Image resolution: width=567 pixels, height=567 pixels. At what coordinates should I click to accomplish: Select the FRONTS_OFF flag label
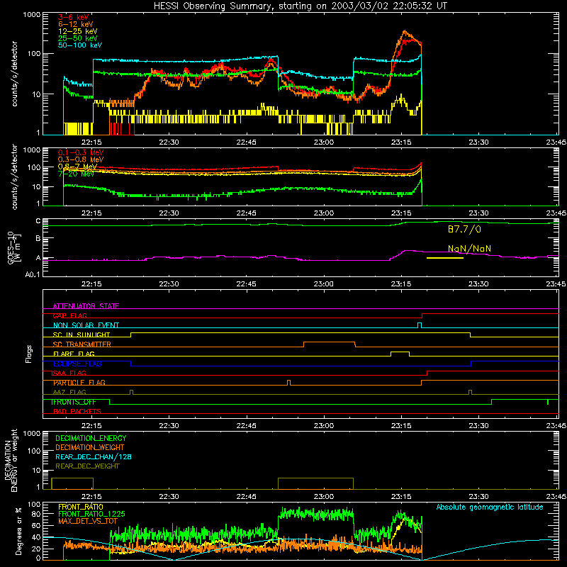[74, 402]
